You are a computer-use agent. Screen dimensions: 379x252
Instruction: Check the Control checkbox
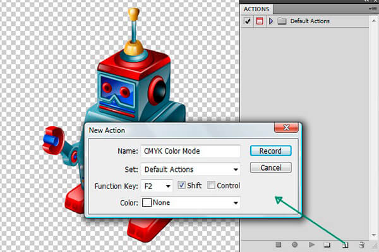(x=211, y=185)
